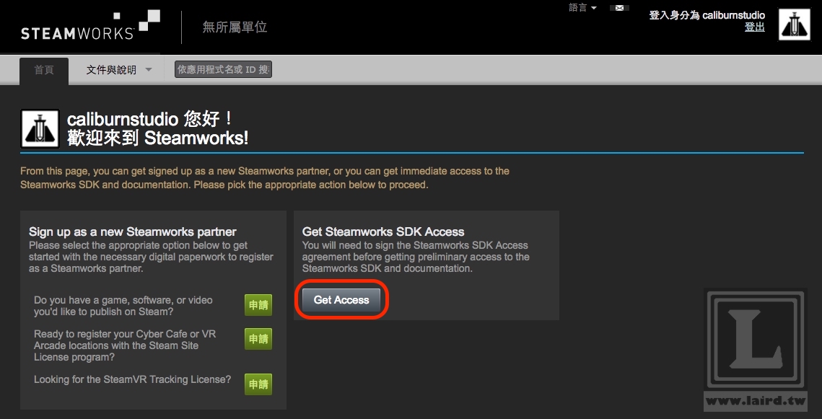Viewport: 822px width, 419px height.
Task: Click the 登出 logout link
Action: point(754,27)
